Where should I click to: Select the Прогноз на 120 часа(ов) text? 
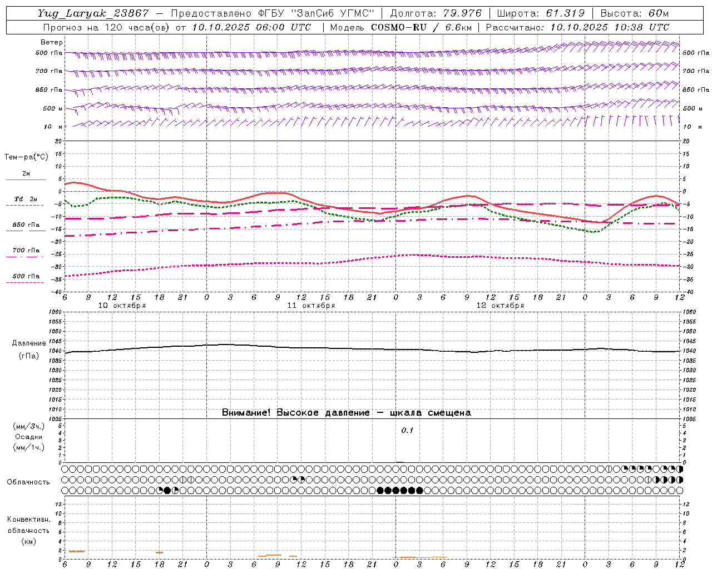coord(107,27)
